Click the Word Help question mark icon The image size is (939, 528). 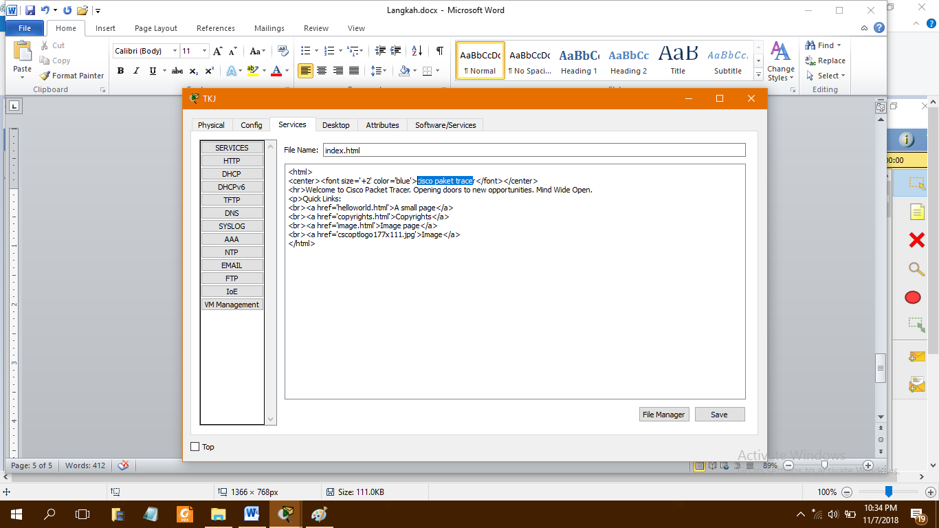coord(879,28)
